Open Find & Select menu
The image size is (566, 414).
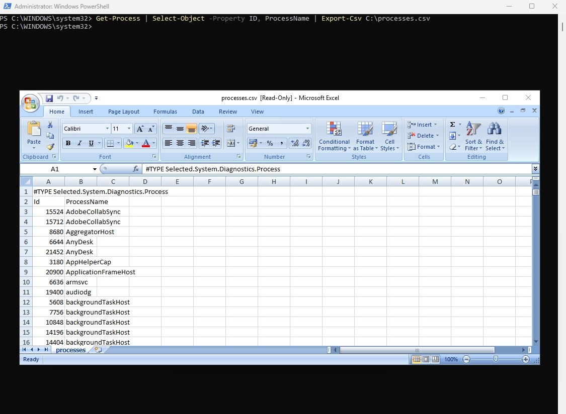[x=495, y=136]
